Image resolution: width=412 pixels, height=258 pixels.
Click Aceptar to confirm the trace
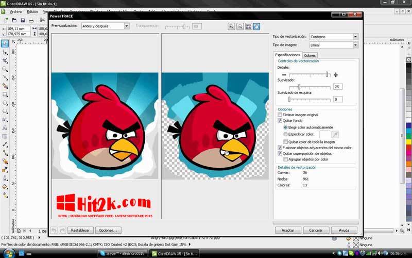click(288, 230)
